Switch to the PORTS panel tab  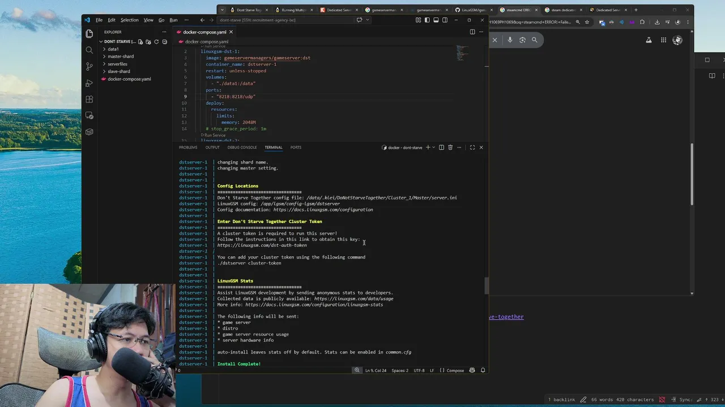click(x=296, y=148)
